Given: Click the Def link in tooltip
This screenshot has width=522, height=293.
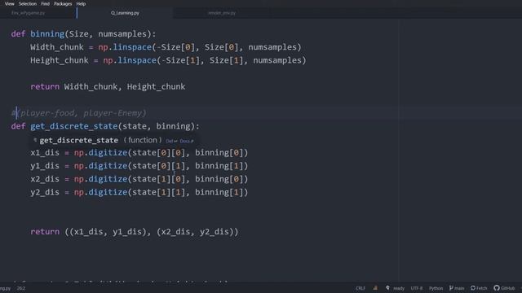Looking at the screenshot, I should click(x=171, y=141).
